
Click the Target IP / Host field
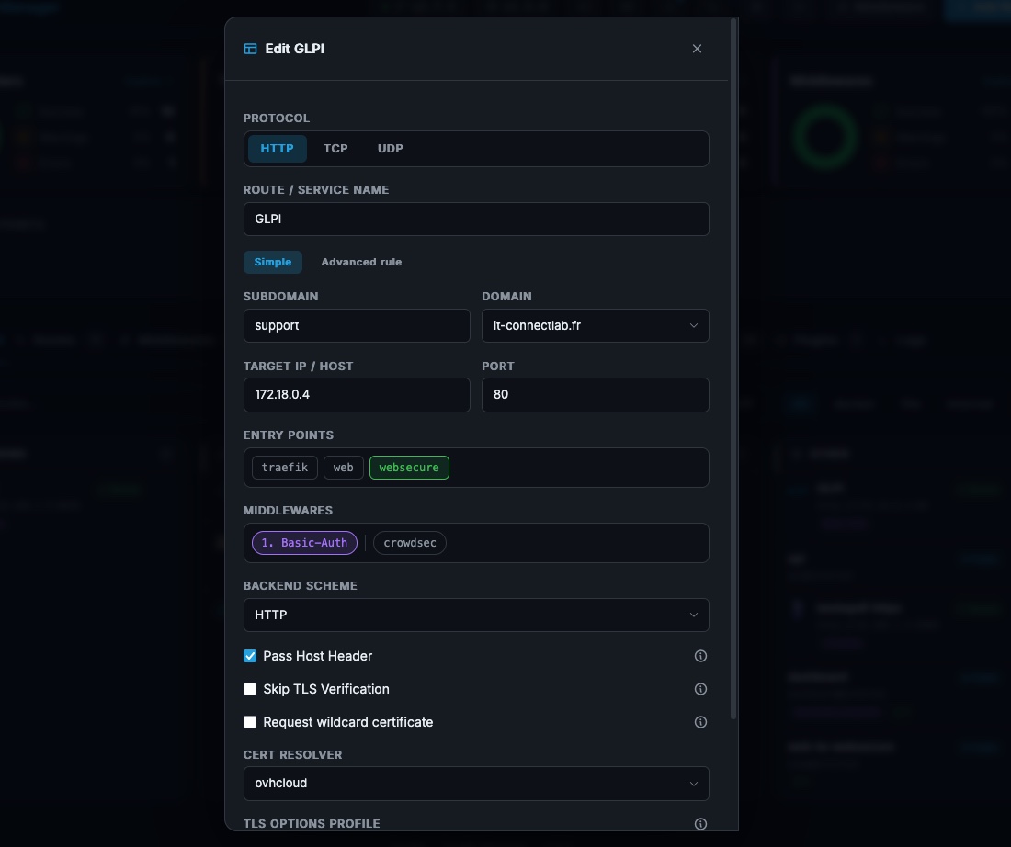pyautogui.click(x=357, y=394)
